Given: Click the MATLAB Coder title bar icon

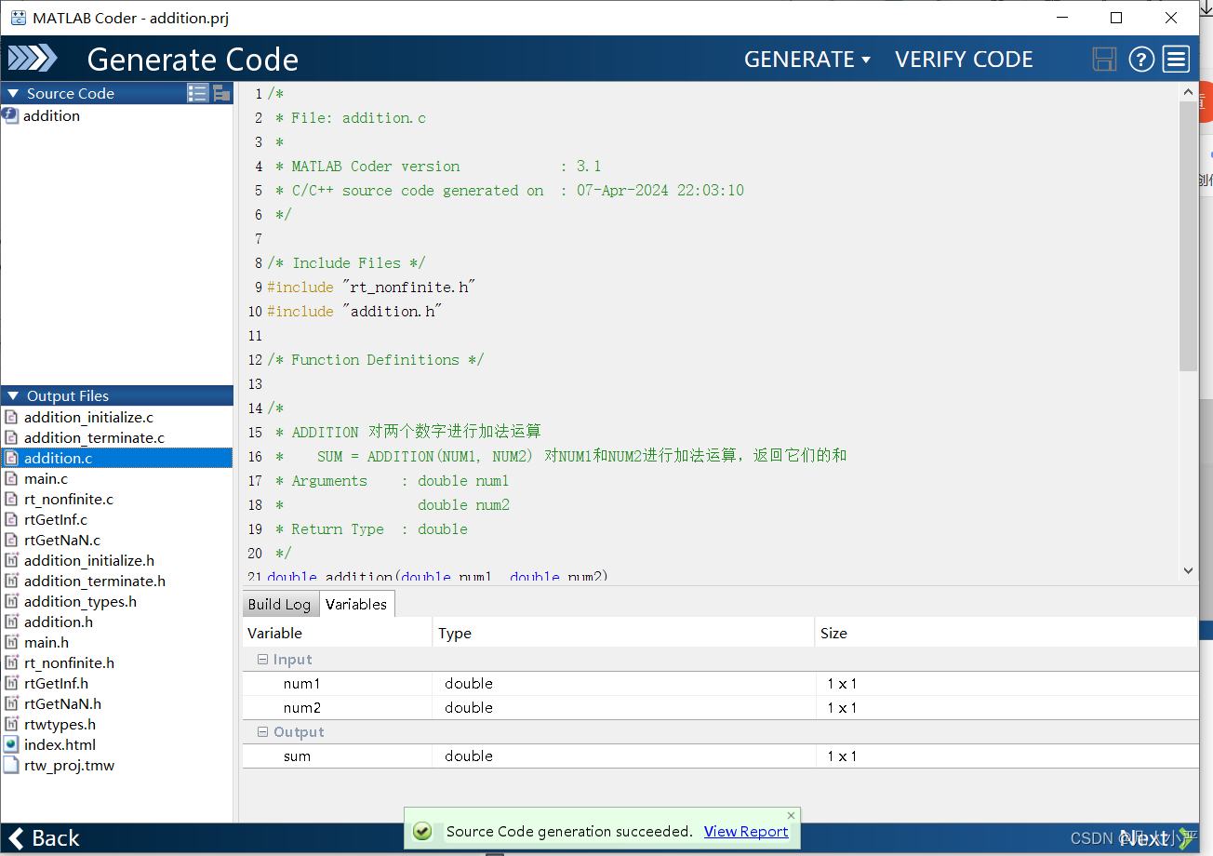Looking at the screenshot, I should coord(18,18).
